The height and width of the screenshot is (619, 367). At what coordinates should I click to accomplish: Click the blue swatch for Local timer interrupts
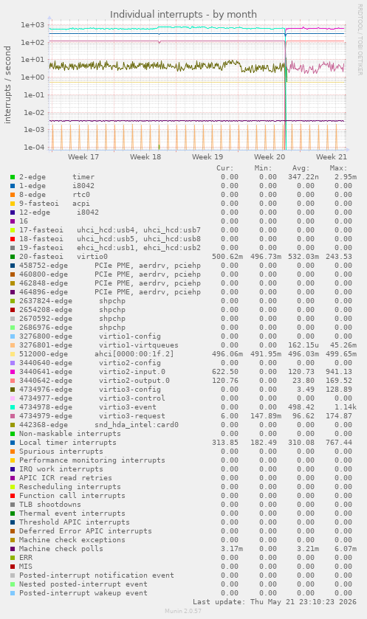coord(13,443)
